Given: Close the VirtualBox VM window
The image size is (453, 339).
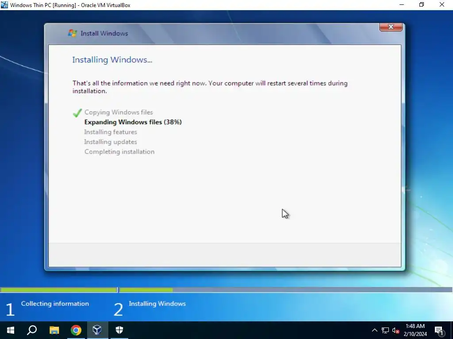Looking at the screenshot, I should (x=442, y=5).
